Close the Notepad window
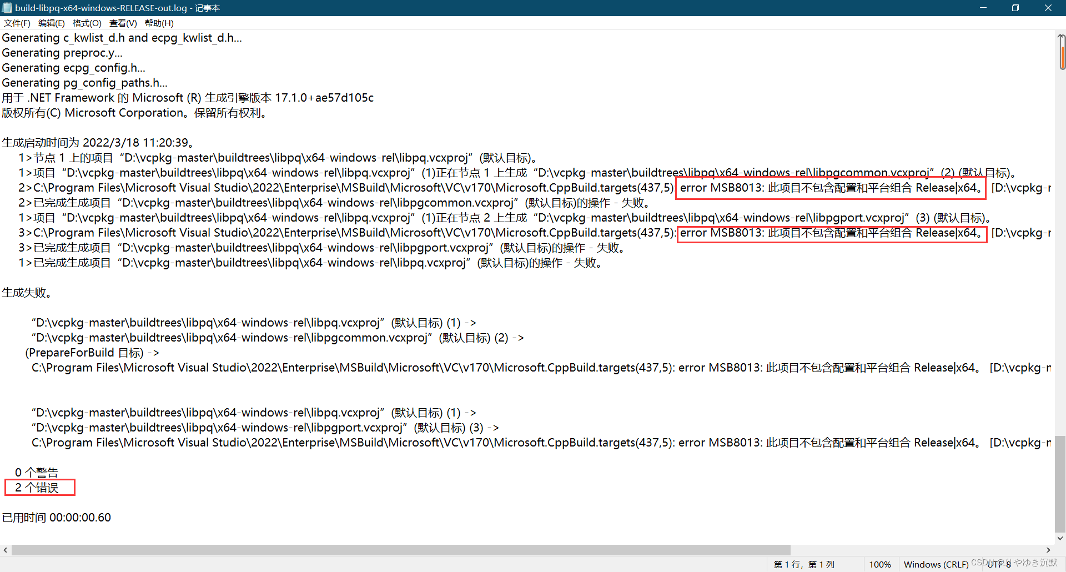The height and width of the screenshot is (572, 1066). (1048, 8)
